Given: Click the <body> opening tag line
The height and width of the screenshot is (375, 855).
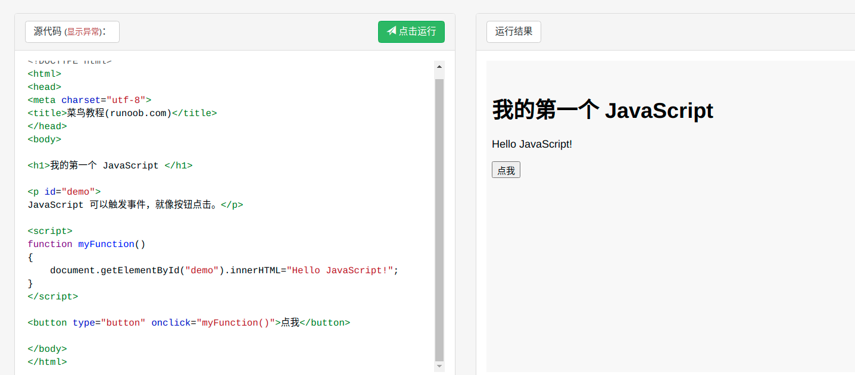Looking at the screenshot, I should click(45, 139).
